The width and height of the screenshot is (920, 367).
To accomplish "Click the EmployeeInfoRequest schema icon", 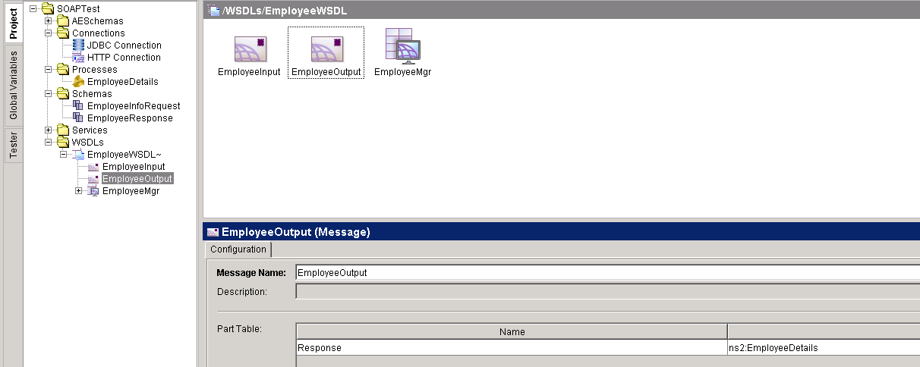I will (78, 106).
